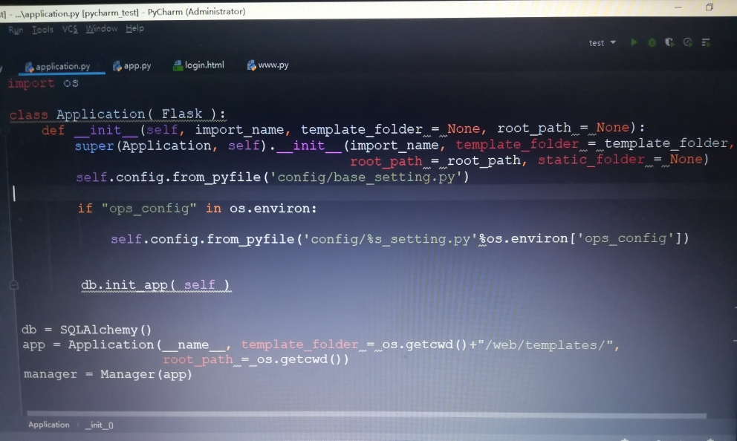The height and width of the screenshot is (441, 737).
Task: Run with coverage shield icon
Action: pyautogui.click(x=669, y=42)
